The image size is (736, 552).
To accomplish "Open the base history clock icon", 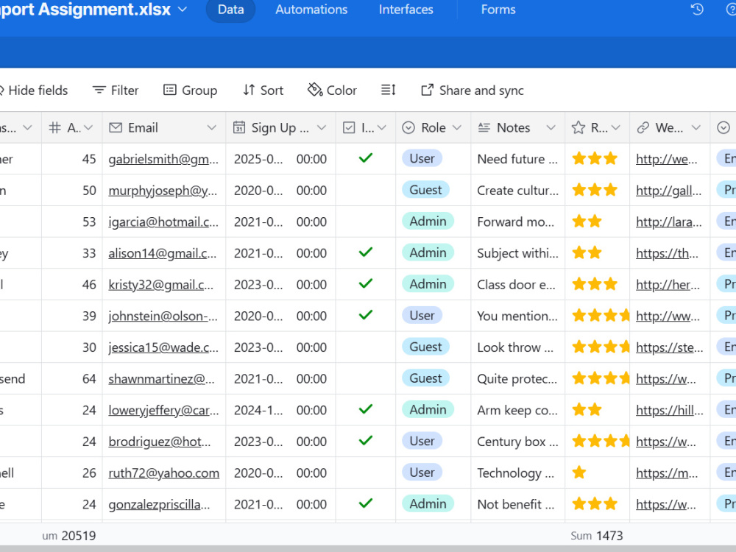I will [x=697, y=10].
